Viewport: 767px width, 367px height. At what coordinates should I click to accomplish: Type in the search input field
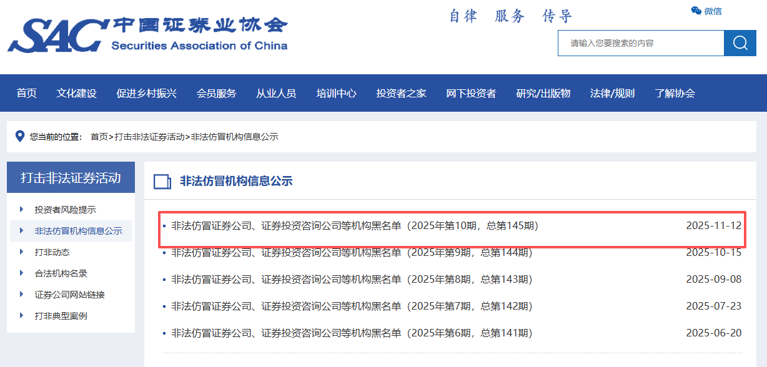[640, 43]
